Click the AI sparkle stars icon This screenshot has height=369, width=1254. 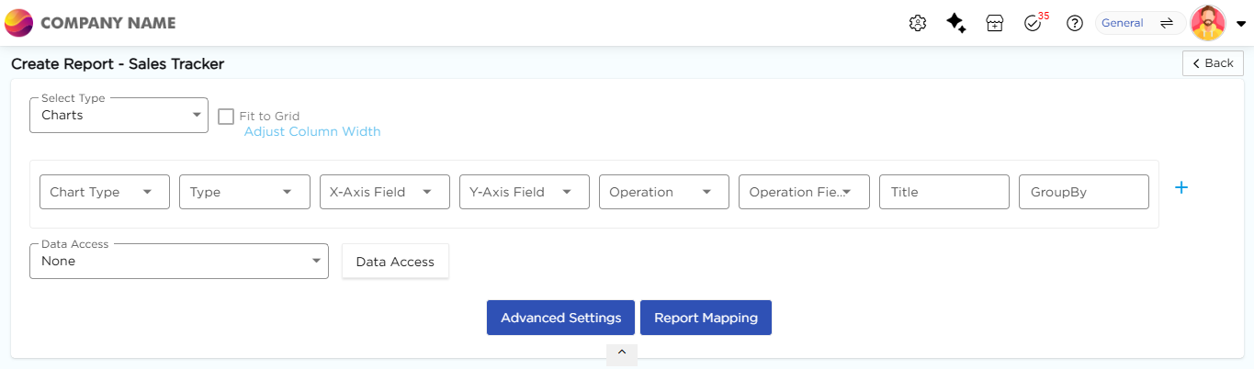(x=955, y=24)
